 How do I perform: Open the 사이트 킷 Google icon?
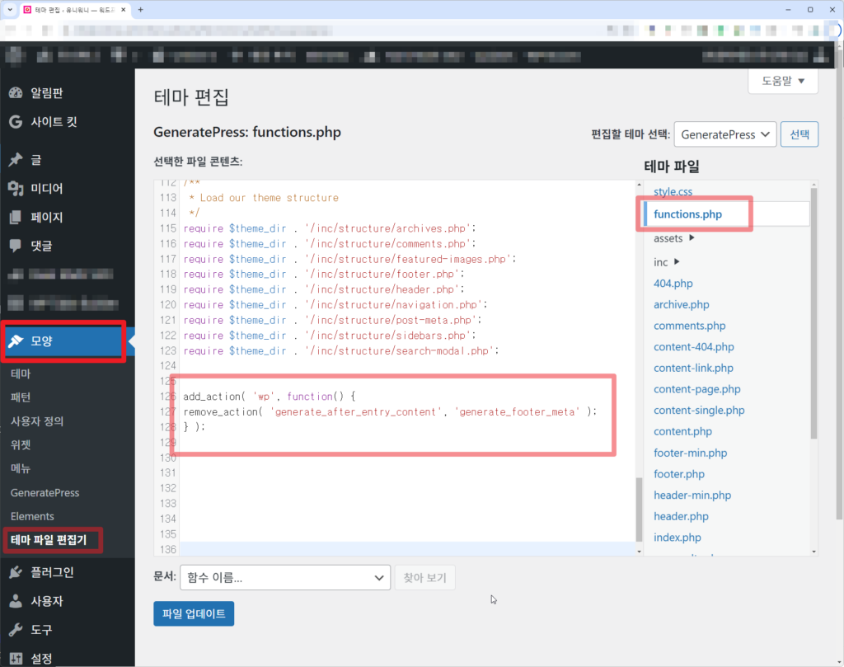tap(16, 122)
